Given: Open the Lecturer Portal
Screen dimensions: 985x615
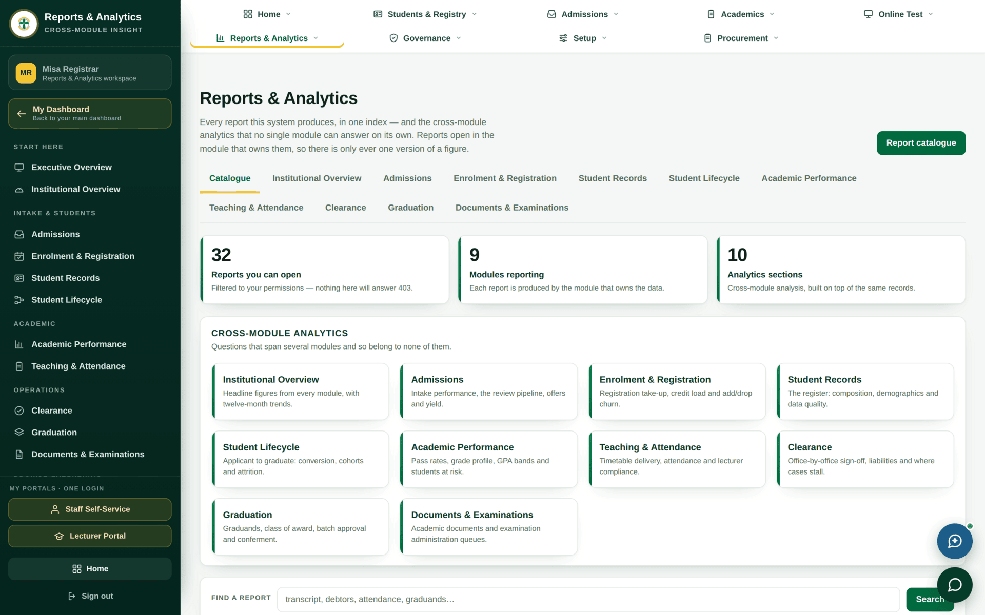Looking at the screenshot, I should 90,536.
